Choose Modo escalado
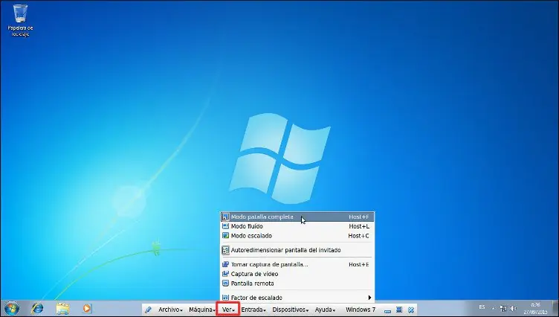The height and width of the screenshot is (317, 559). click(x=297, y=236)
